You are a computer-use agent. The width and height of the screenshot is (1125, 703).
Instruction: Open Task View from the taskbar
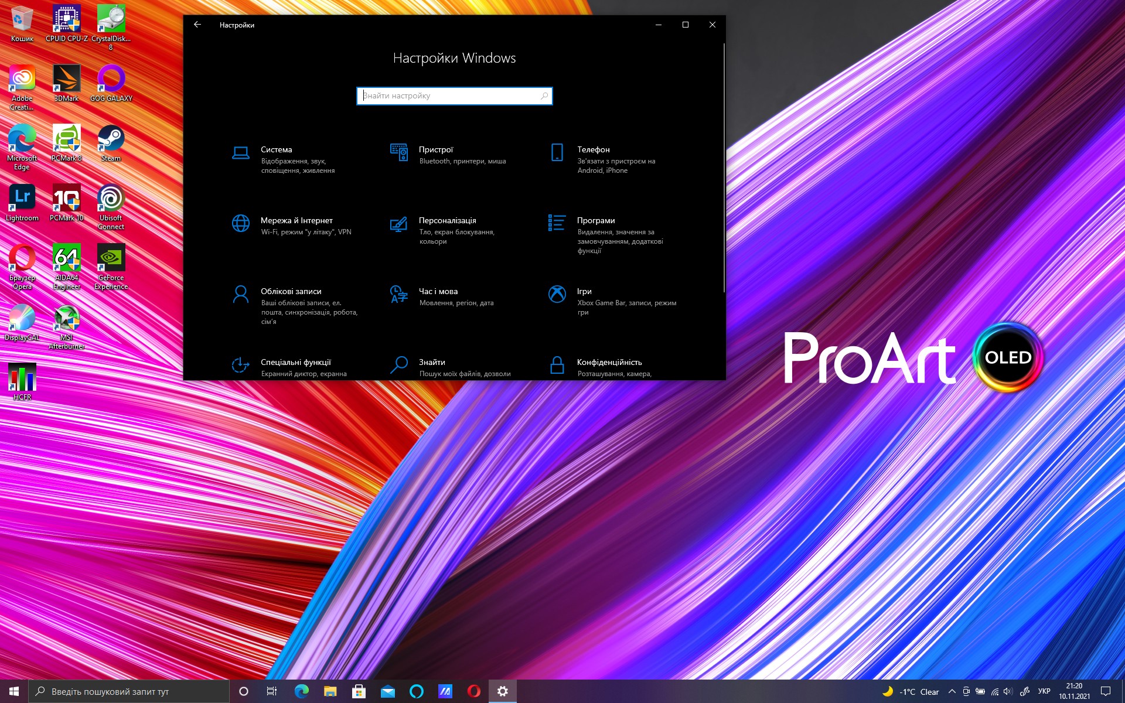click(x=271, y=692)
